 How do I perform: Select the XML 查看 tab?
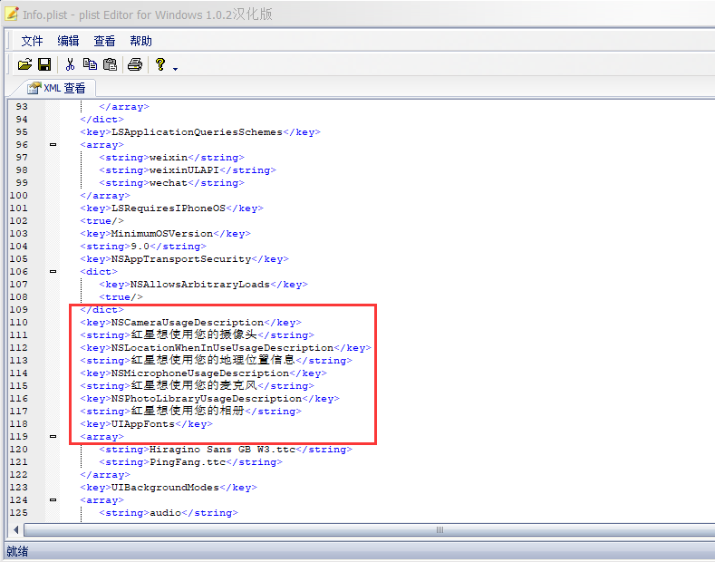point(56,88)
